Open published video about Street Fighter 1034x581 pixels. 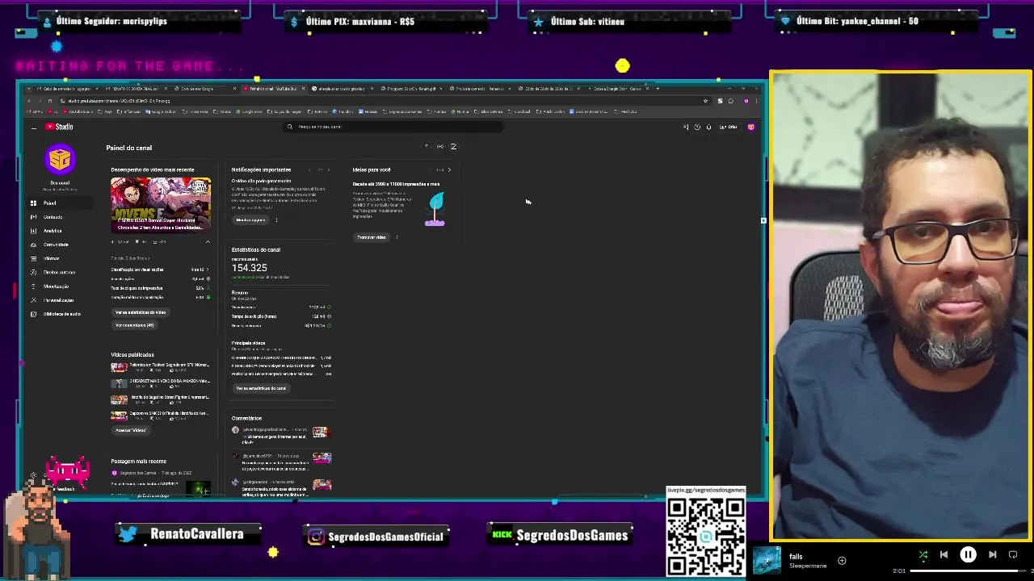[x=161, y=399]
